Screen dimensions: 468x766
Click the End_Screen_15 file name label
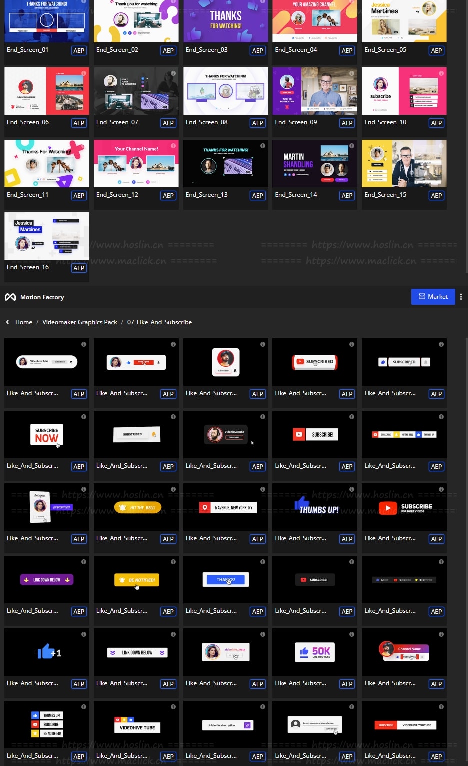(385, 195)
